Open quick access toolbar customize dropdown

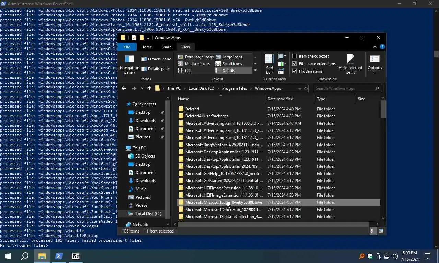coord(148,38)
